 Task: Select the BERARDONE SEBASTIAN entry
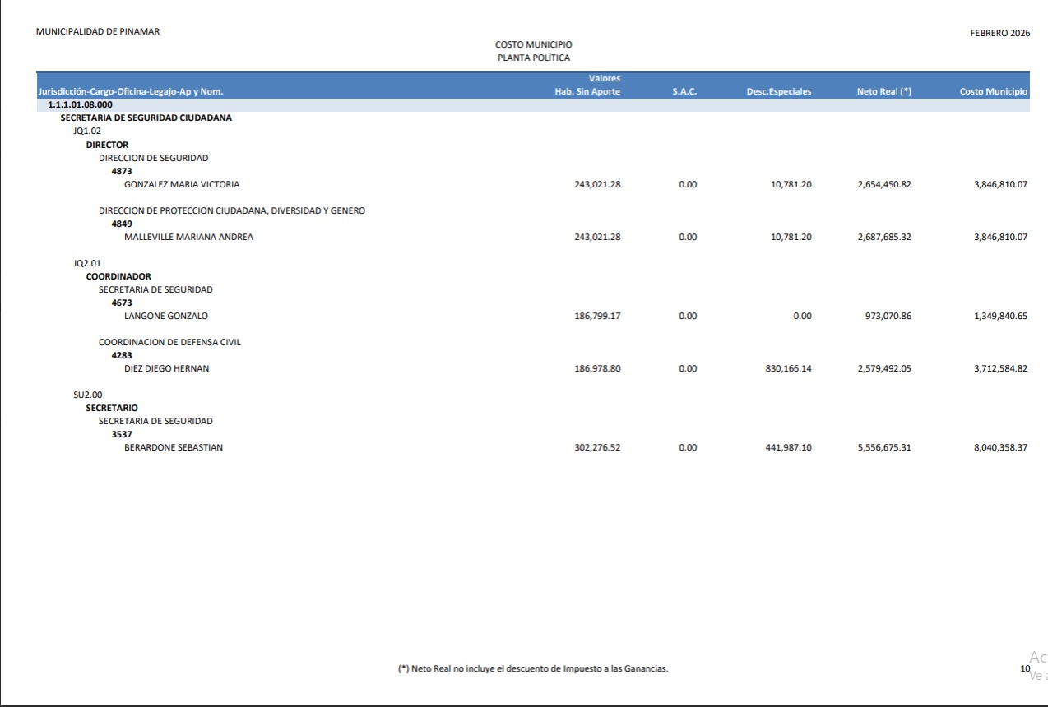(173, 447)
